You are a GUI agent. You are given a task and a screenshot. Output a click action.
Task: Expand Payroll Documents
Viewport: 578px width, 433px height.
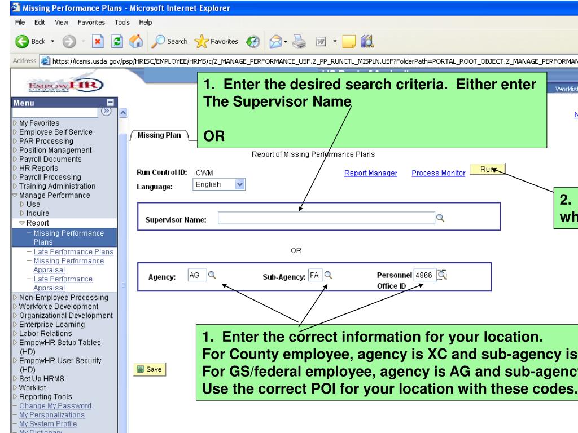[50, 159]
